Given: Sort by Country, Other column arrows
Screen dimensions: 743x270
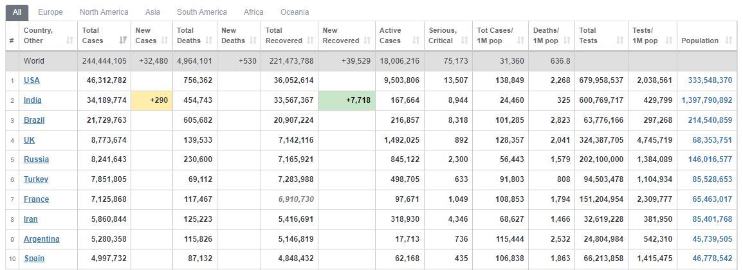Looking at the screenshot, I should click(69, 40).
